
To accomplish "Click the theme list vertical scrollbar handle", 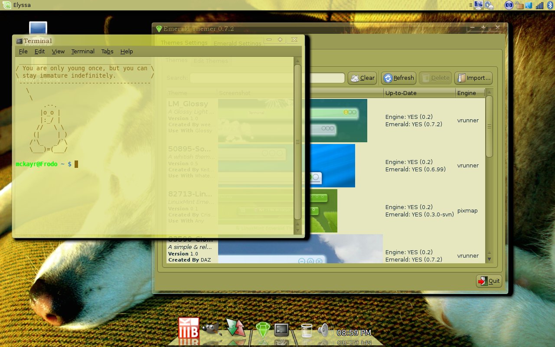I will (x=489, y=127).
